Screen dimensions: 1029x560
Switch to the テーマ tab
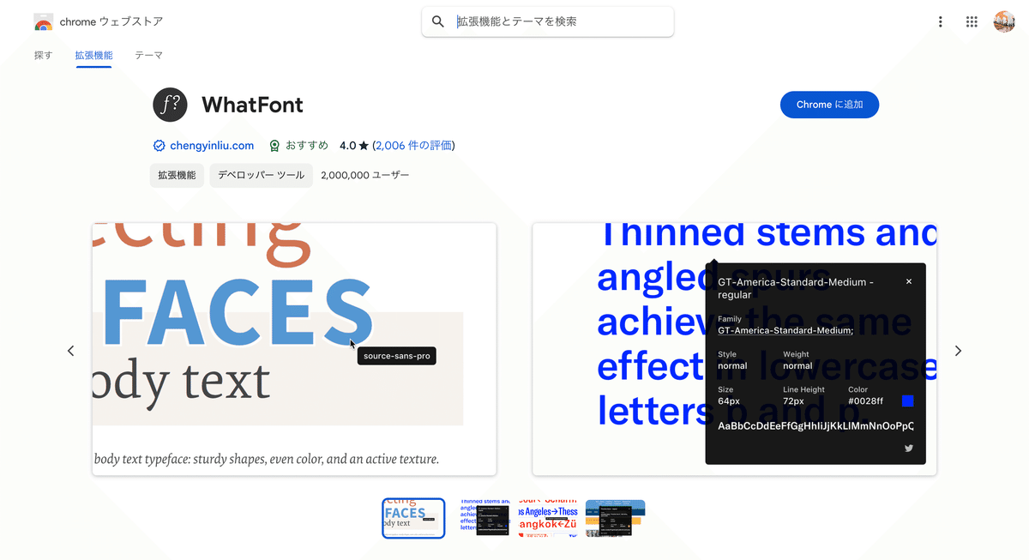click(x=148, y=55)
